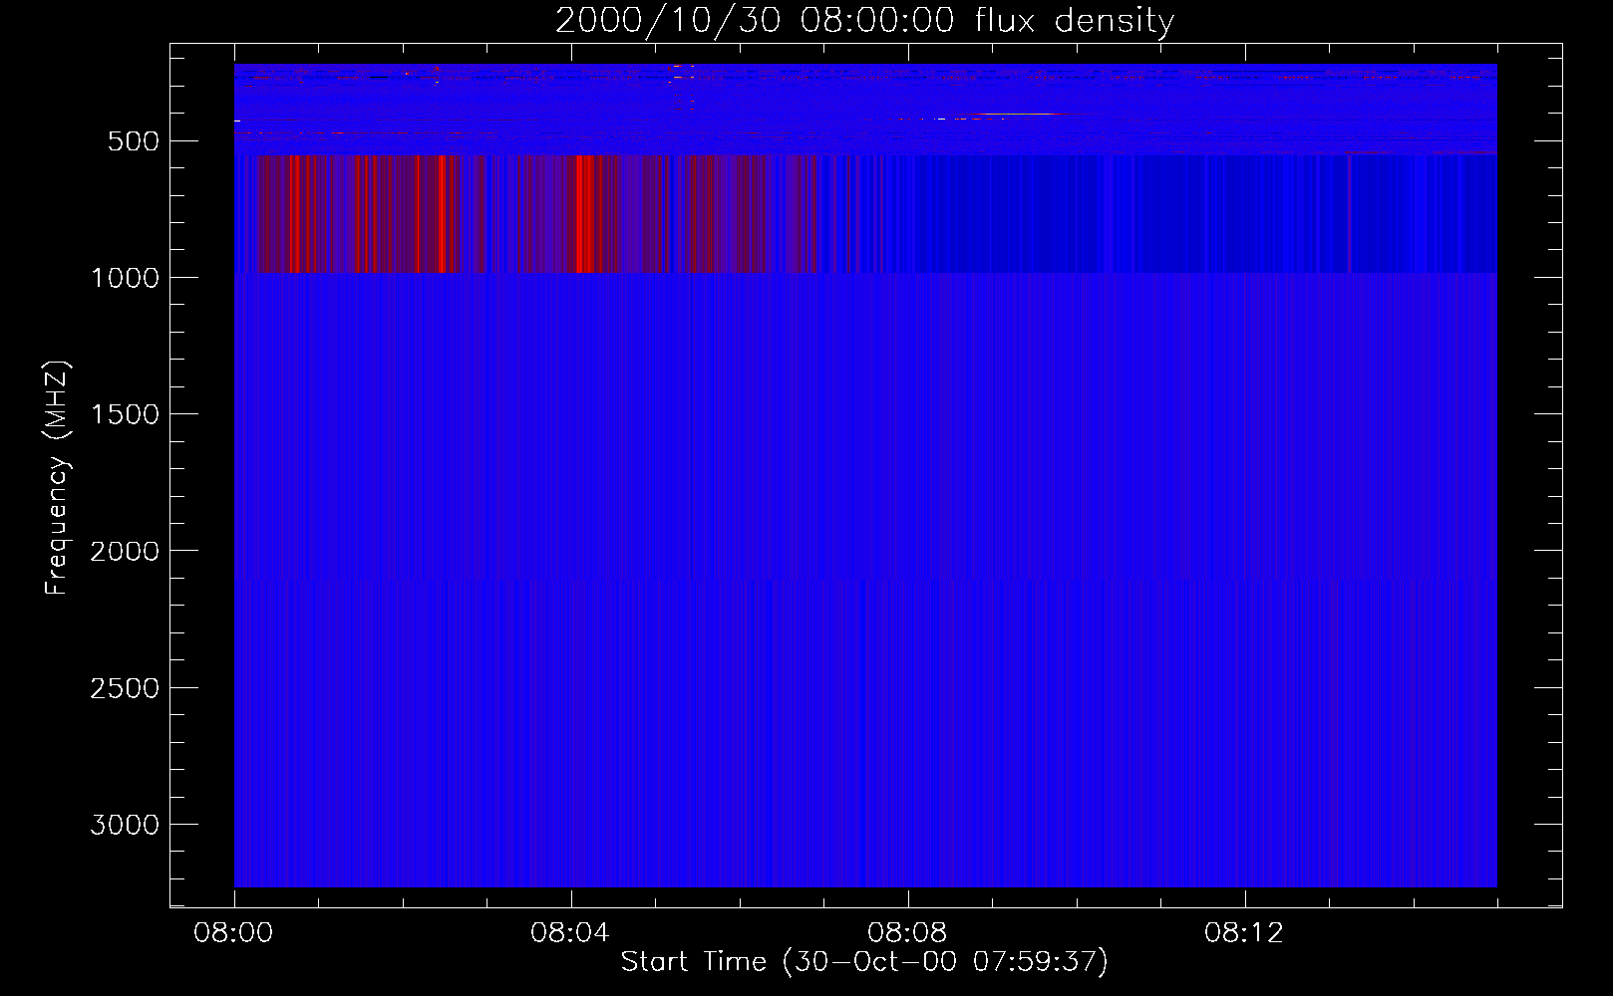Click the 2000 frequency tick label
1613x996 pixels.
(x=124, y=551)
